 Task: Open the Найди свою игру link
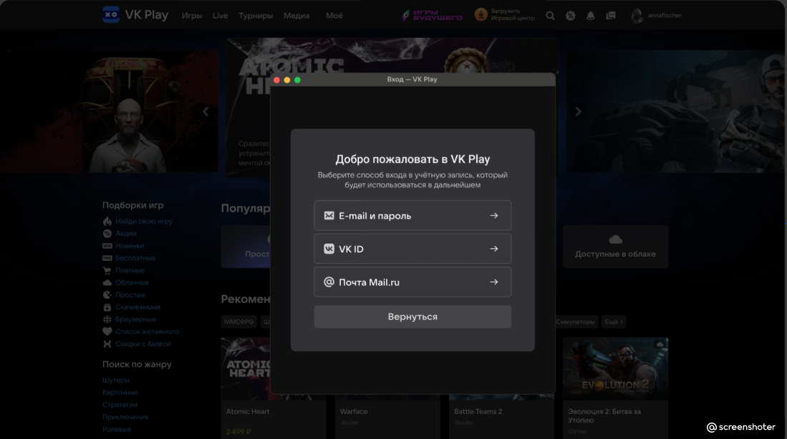click(144, 221)
